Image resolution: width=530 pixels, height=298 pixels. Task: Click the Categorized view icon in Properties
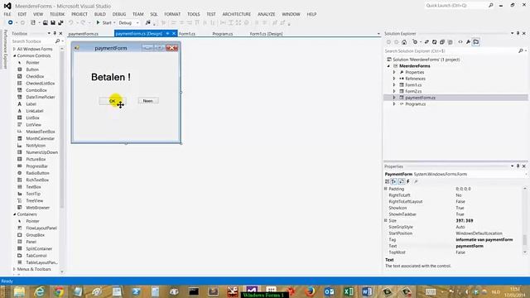[388, 182]
